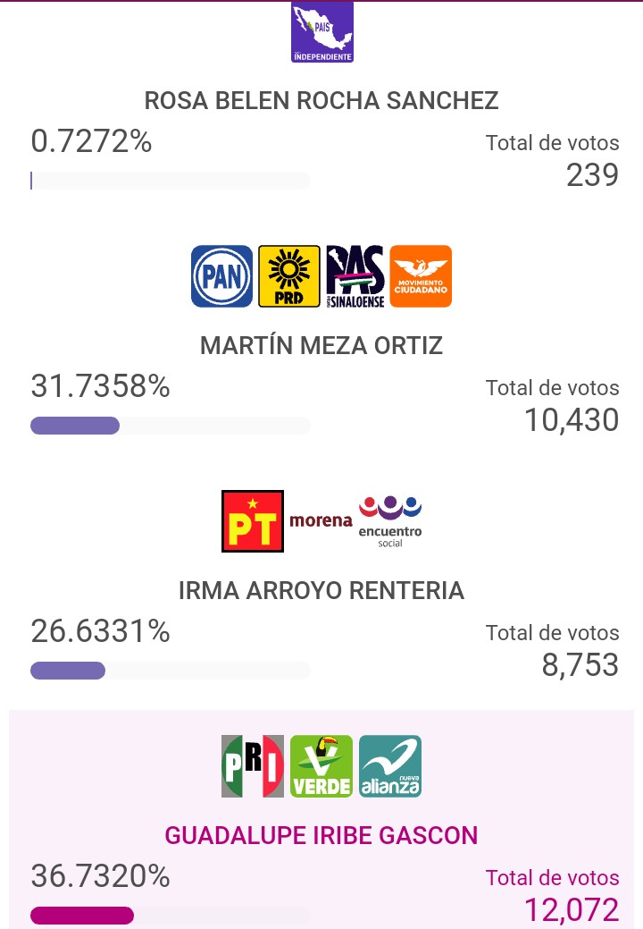Click the 31.7358% percentage value

100,386
